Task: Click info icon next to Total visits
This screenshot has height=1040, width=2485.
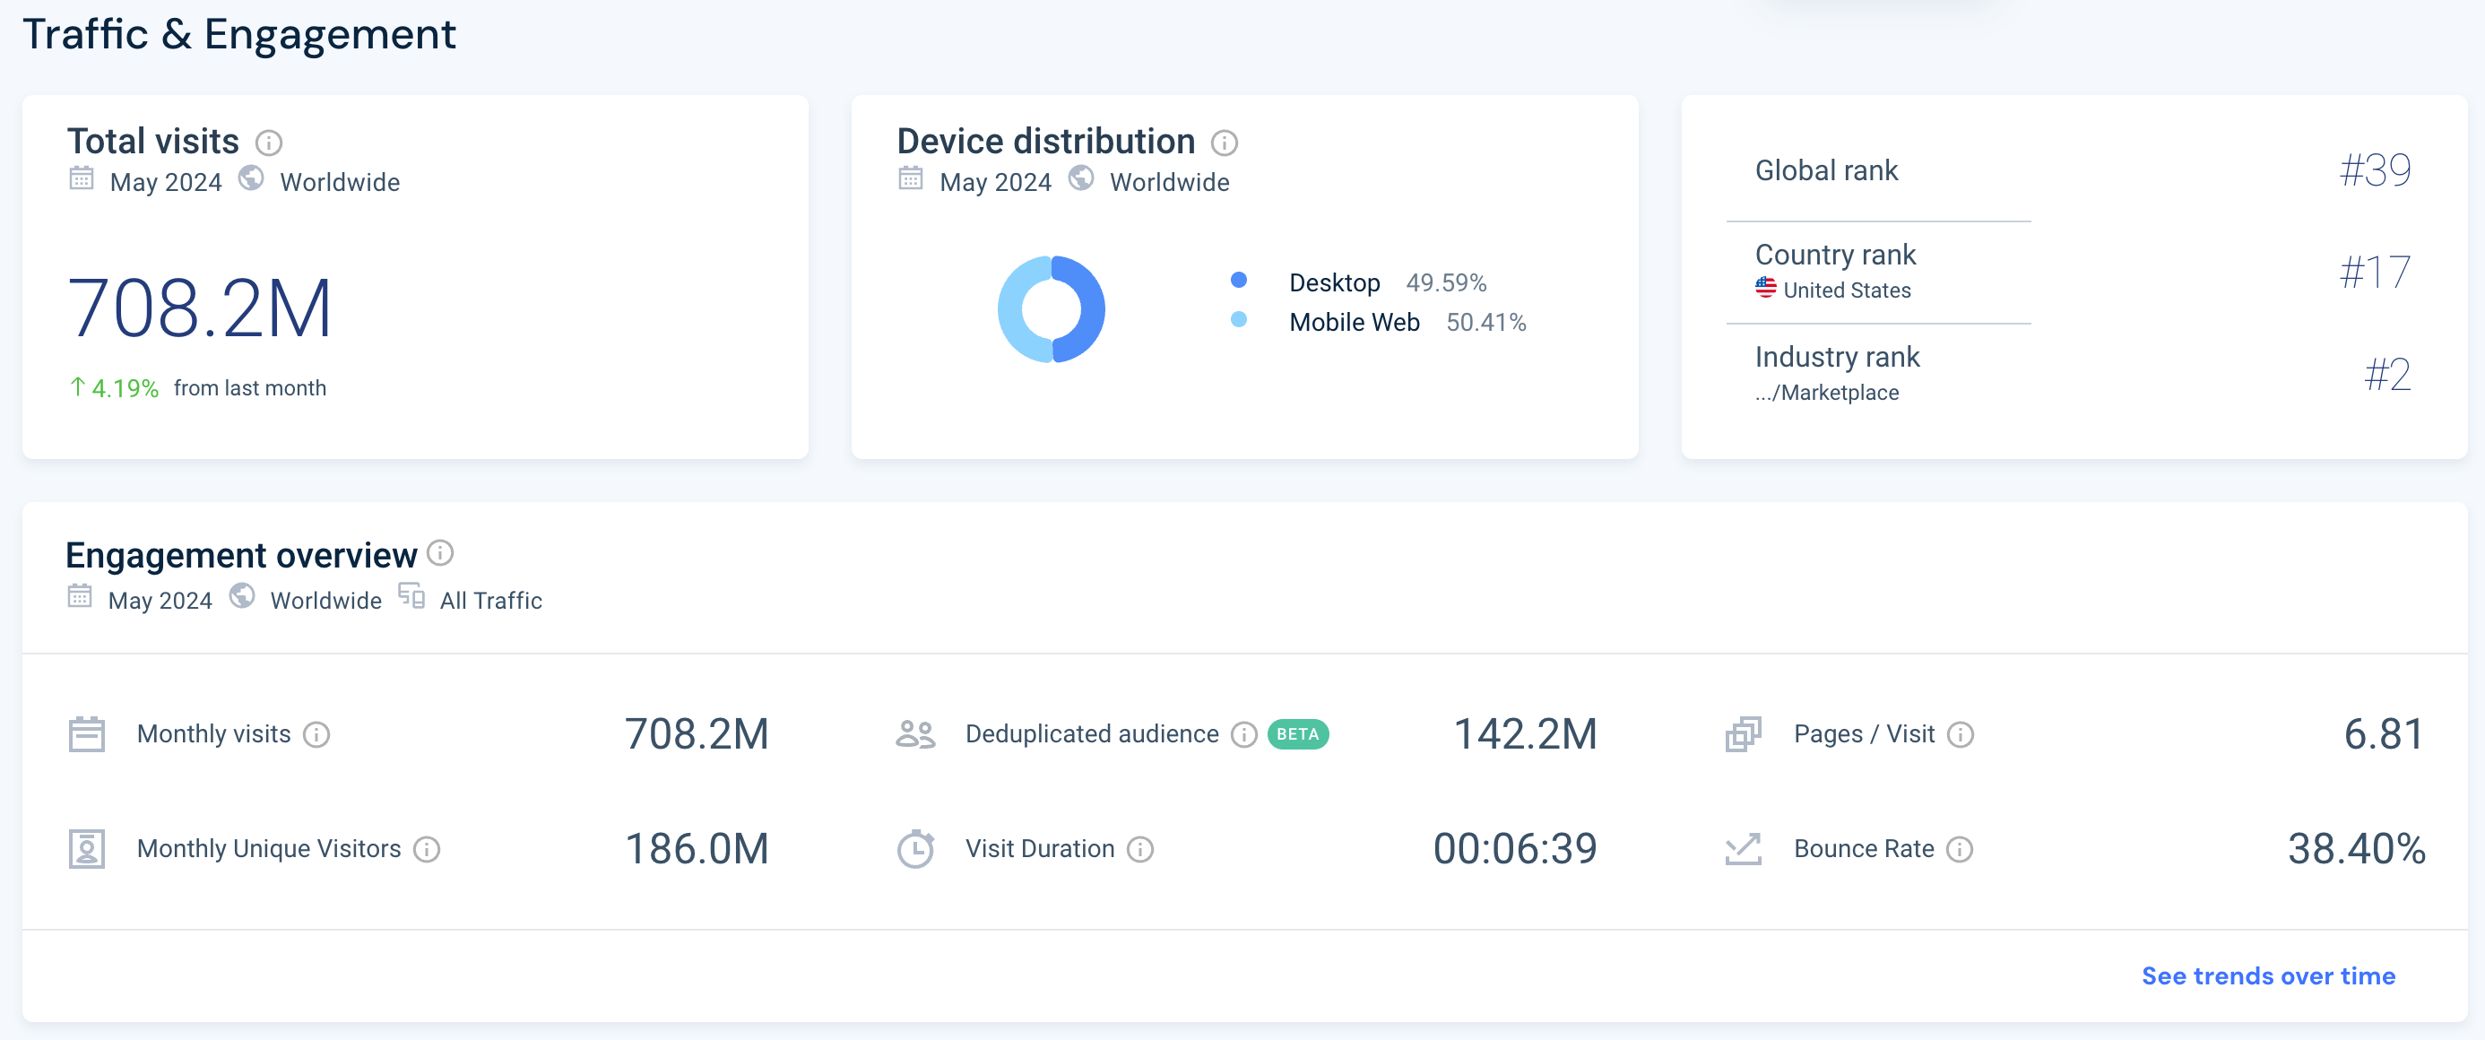Action: click(268, 143)
